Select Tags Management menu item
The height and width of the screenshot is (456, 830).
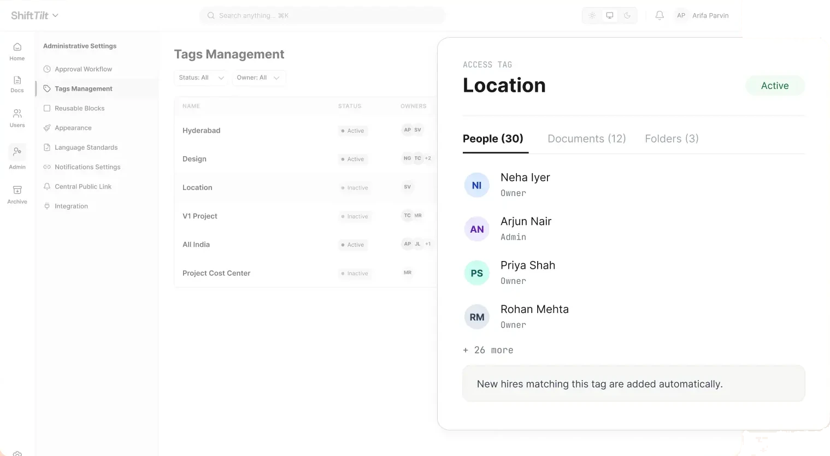point(97,88)
